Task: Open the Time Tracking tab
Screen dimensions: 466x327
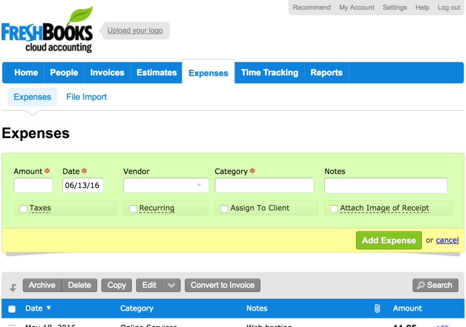Action: pyautogui.click(x=269, y=73)
